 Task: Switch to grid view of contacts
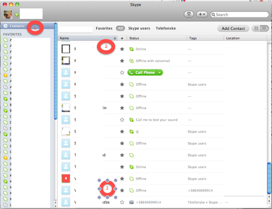pyautogui.click(x=256, y=28)
